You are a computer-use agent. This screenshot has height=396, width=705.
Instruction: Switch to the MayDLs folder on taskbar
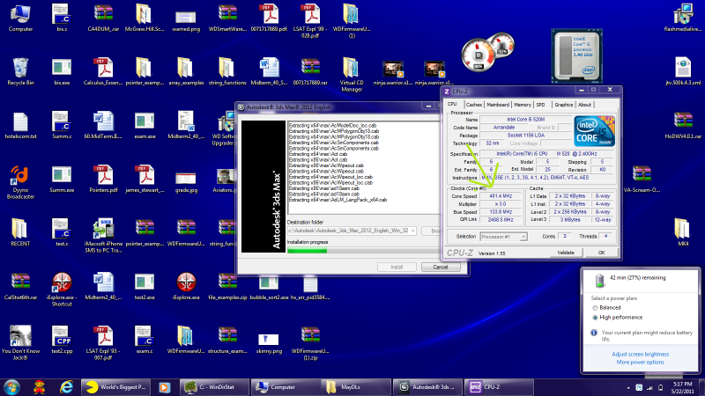[x=354, y=387]
